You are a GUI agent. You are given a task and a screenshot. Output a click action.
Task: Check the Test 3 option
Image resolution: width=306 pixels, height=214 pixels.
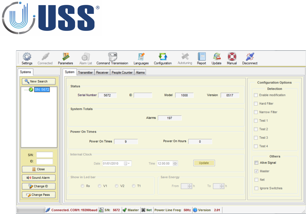(256, 138)
